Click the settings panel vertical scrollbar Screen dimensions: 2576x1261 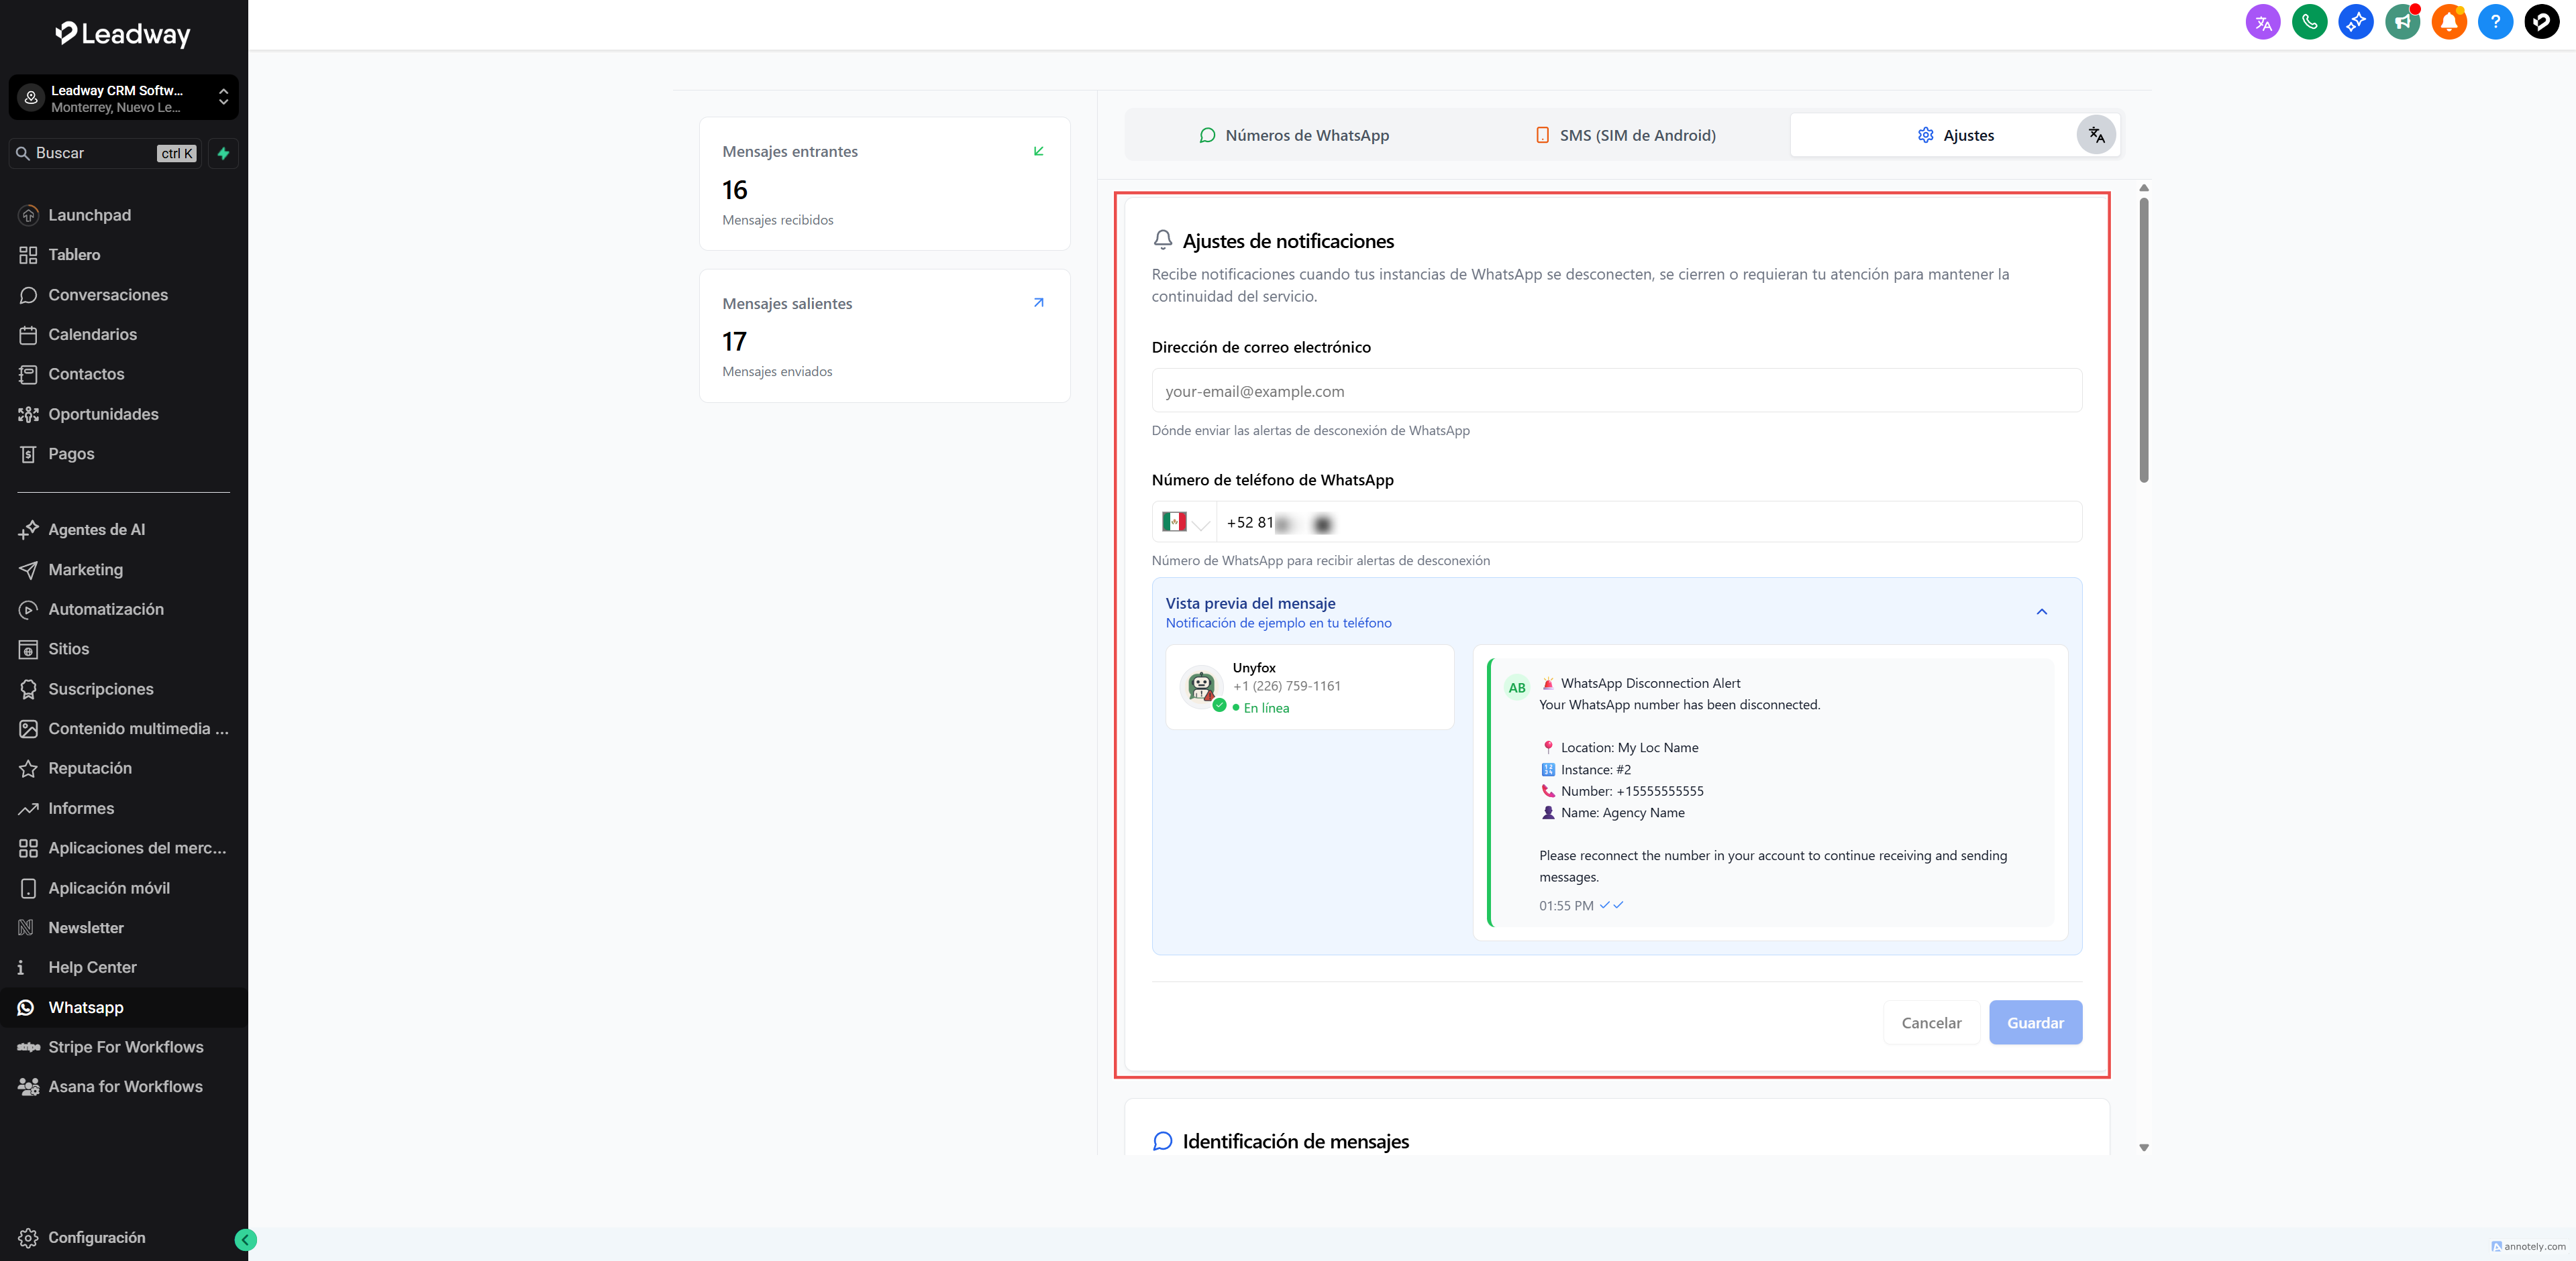[2143, 340]
